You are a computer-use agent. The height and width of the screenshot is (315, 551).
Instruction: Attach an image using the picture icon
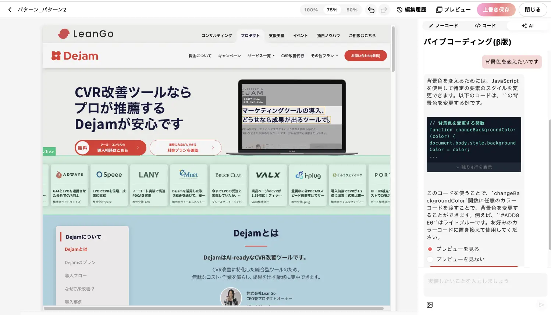pos(430,305)
